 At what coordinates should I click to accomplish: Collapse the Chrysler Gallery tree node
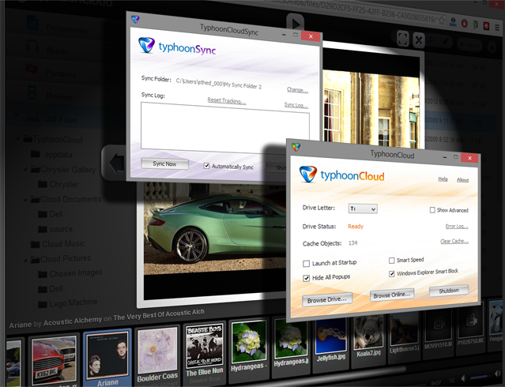click(25, 169)
